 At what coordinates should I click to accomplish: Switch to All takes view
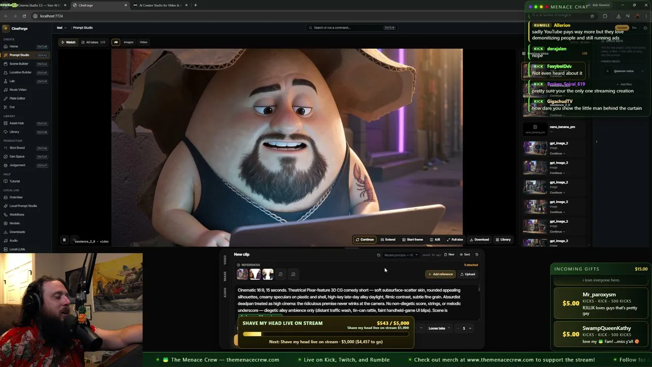93,42
